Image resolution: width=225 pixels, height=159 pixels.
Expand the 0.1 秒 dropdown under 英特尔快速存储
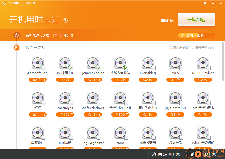point(120,115)
